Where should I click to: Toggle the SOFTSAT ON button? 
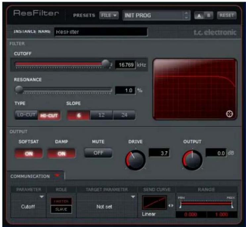(29, 153)
